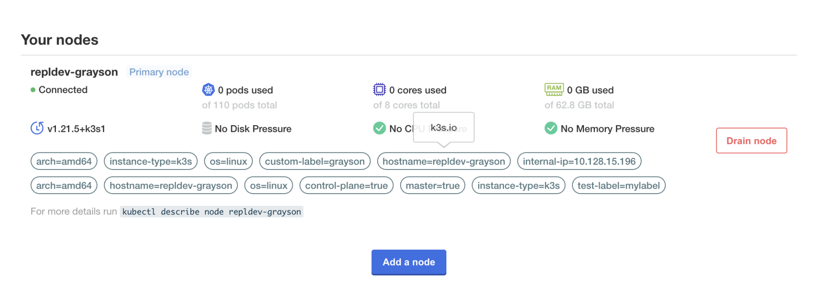
Task: Click the green RAM memory icon
Action: [x=554, y=89]
